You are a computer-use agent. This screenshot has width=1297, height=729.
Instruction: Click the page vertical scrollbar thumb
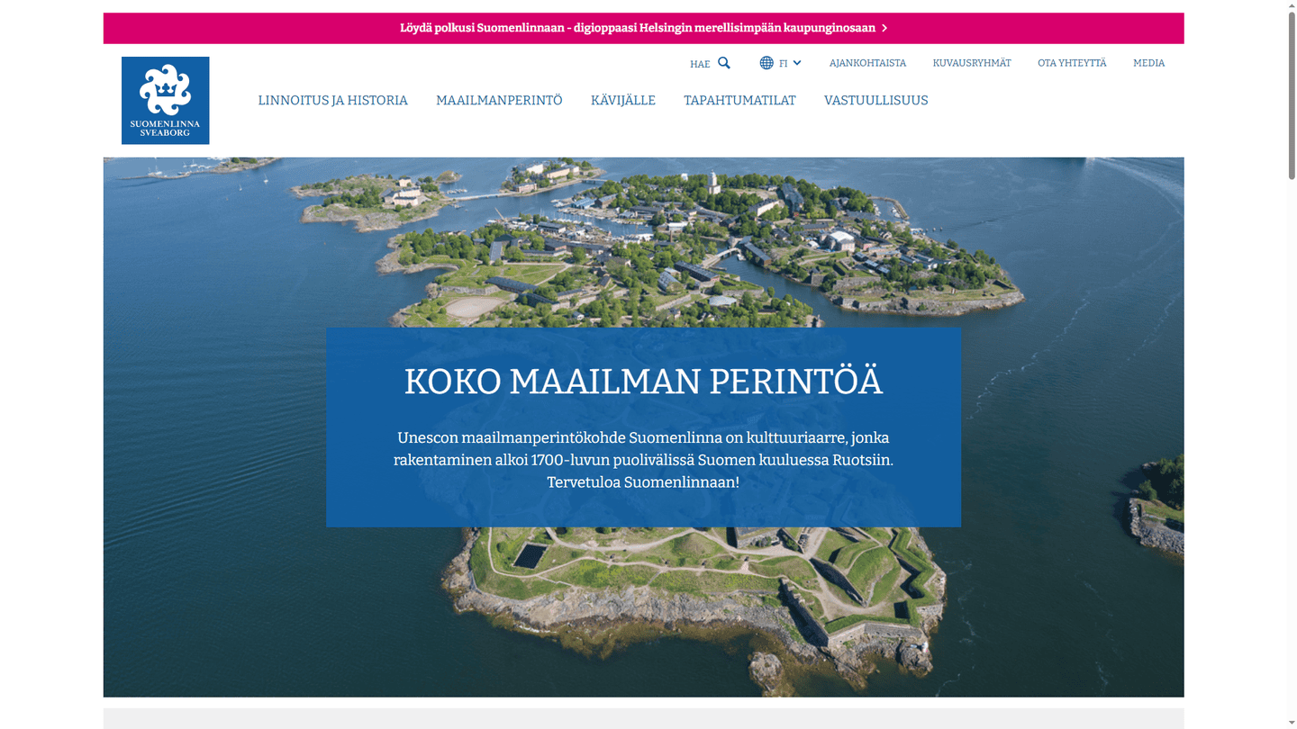click(1291, 94)
